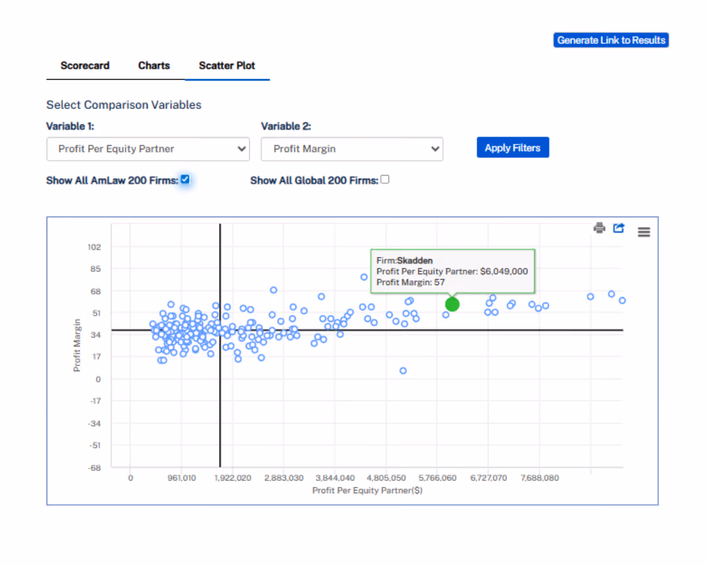Screen dimensions: 707x566
Task: Open the chart hamburger menu
Action: [x=644, y=231]
